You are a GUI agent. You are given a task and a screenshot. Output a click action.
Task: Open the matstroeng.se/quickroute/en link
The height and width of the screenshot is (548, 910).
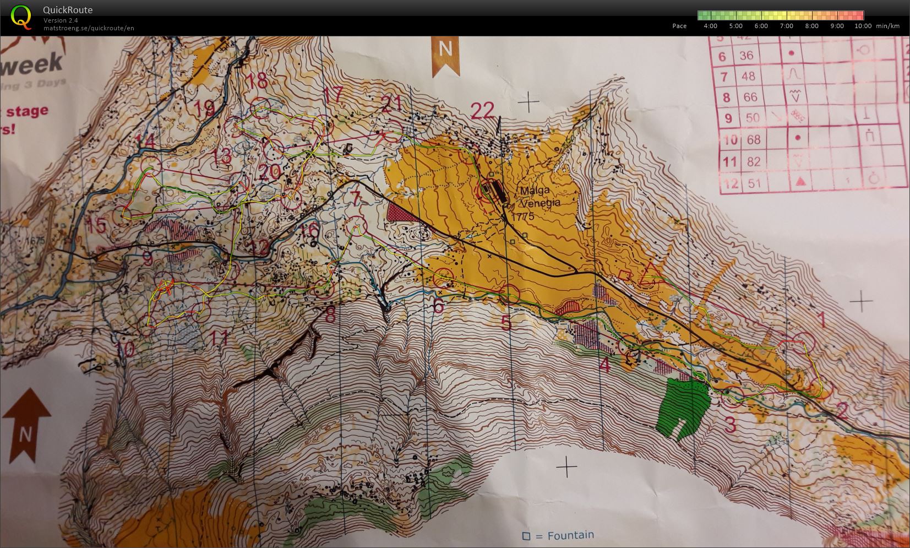(89, 28)
